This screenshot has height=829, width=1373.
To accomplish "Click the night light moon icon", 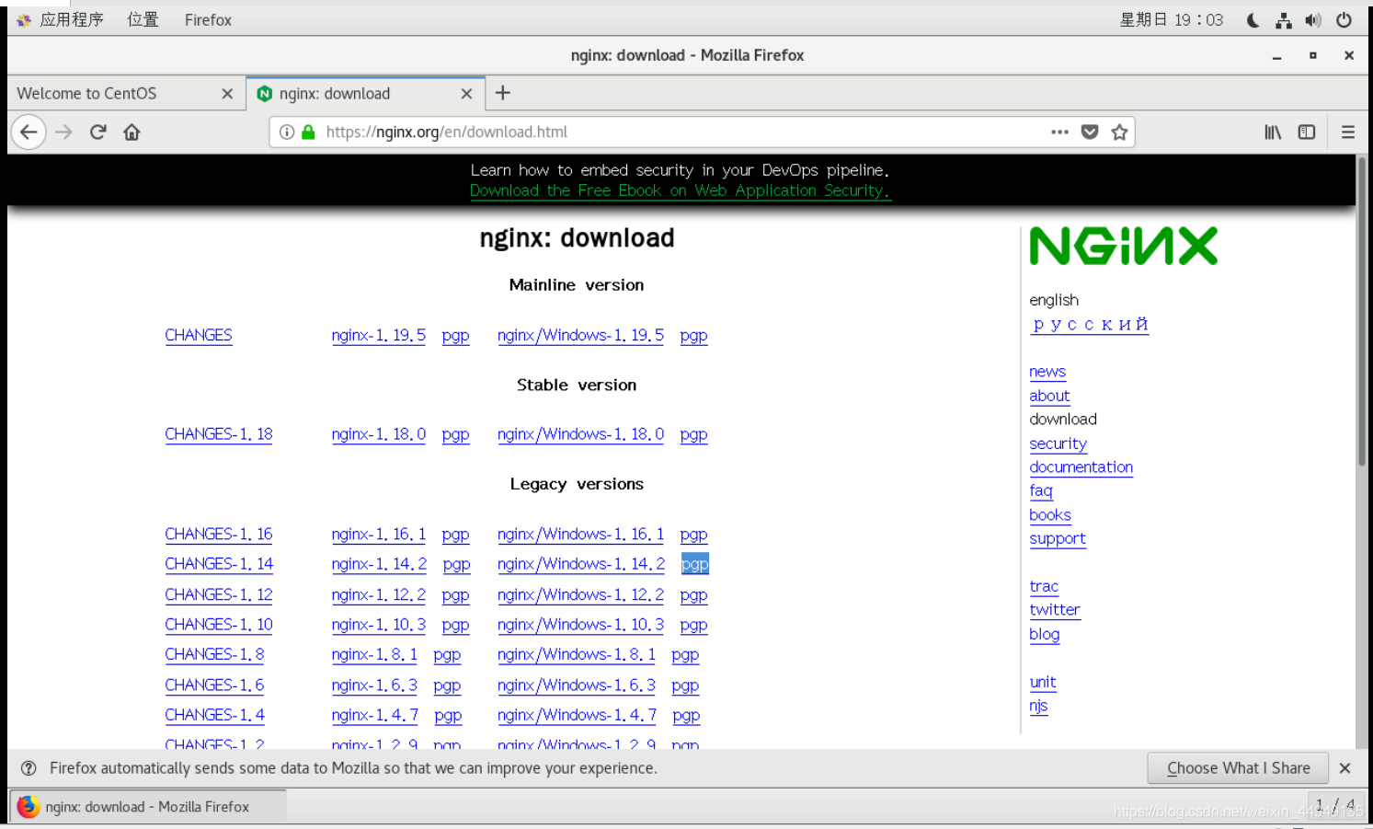I will (1253, 20).
